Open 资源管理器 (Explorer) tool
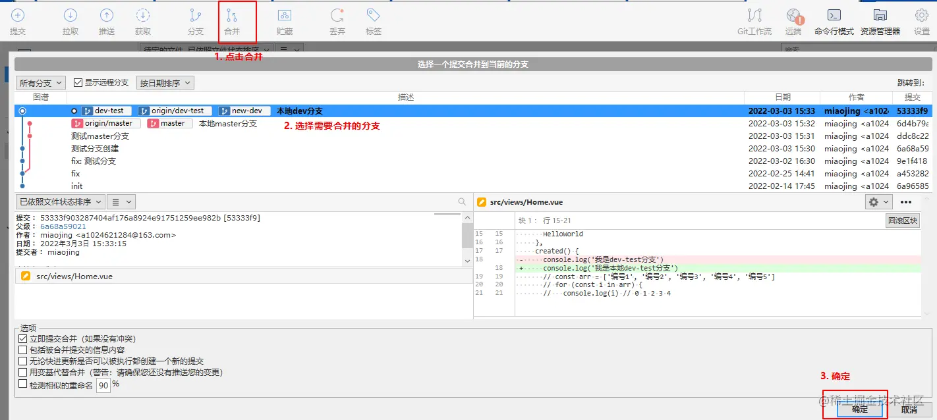937x420 pixels. 880,21
